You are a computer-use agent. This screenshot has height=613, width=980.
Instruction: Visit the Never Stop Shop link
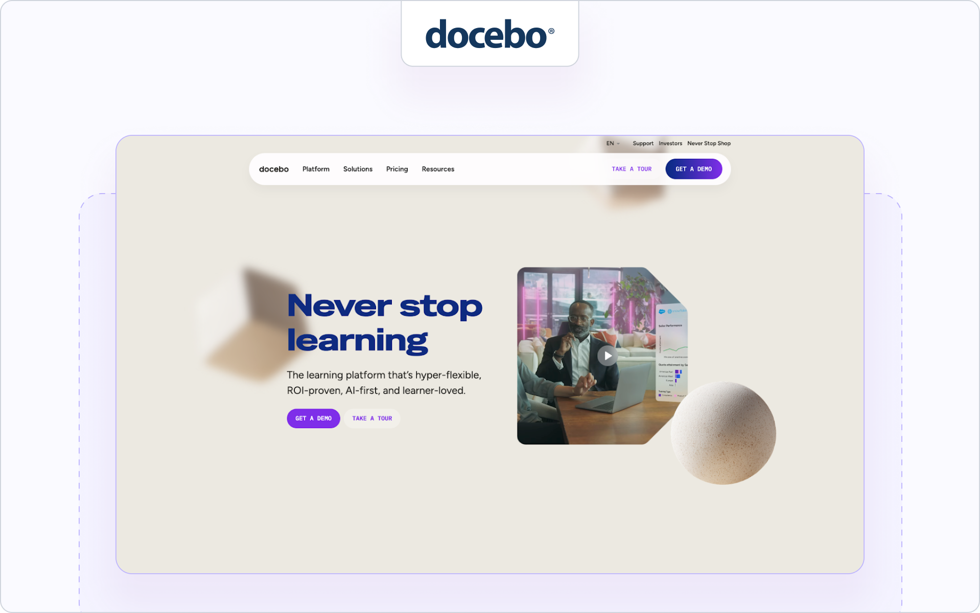click(x=709, y=144)
